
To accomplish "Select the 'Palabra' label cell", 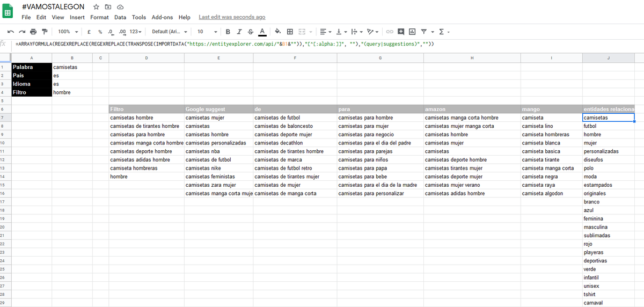I will (x=32, y=67).
